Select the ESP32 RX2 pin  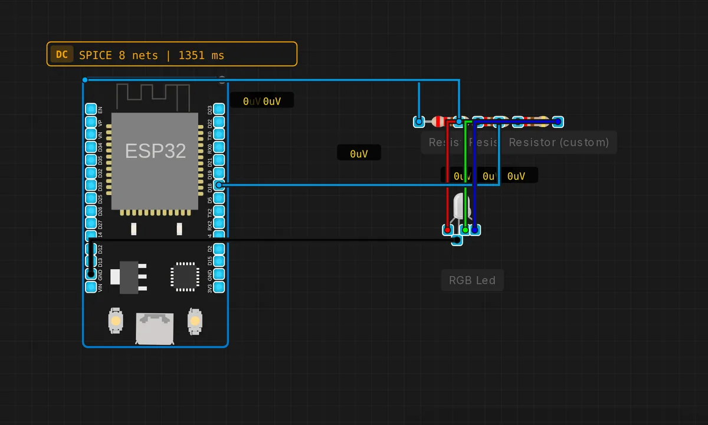(219, 224)
